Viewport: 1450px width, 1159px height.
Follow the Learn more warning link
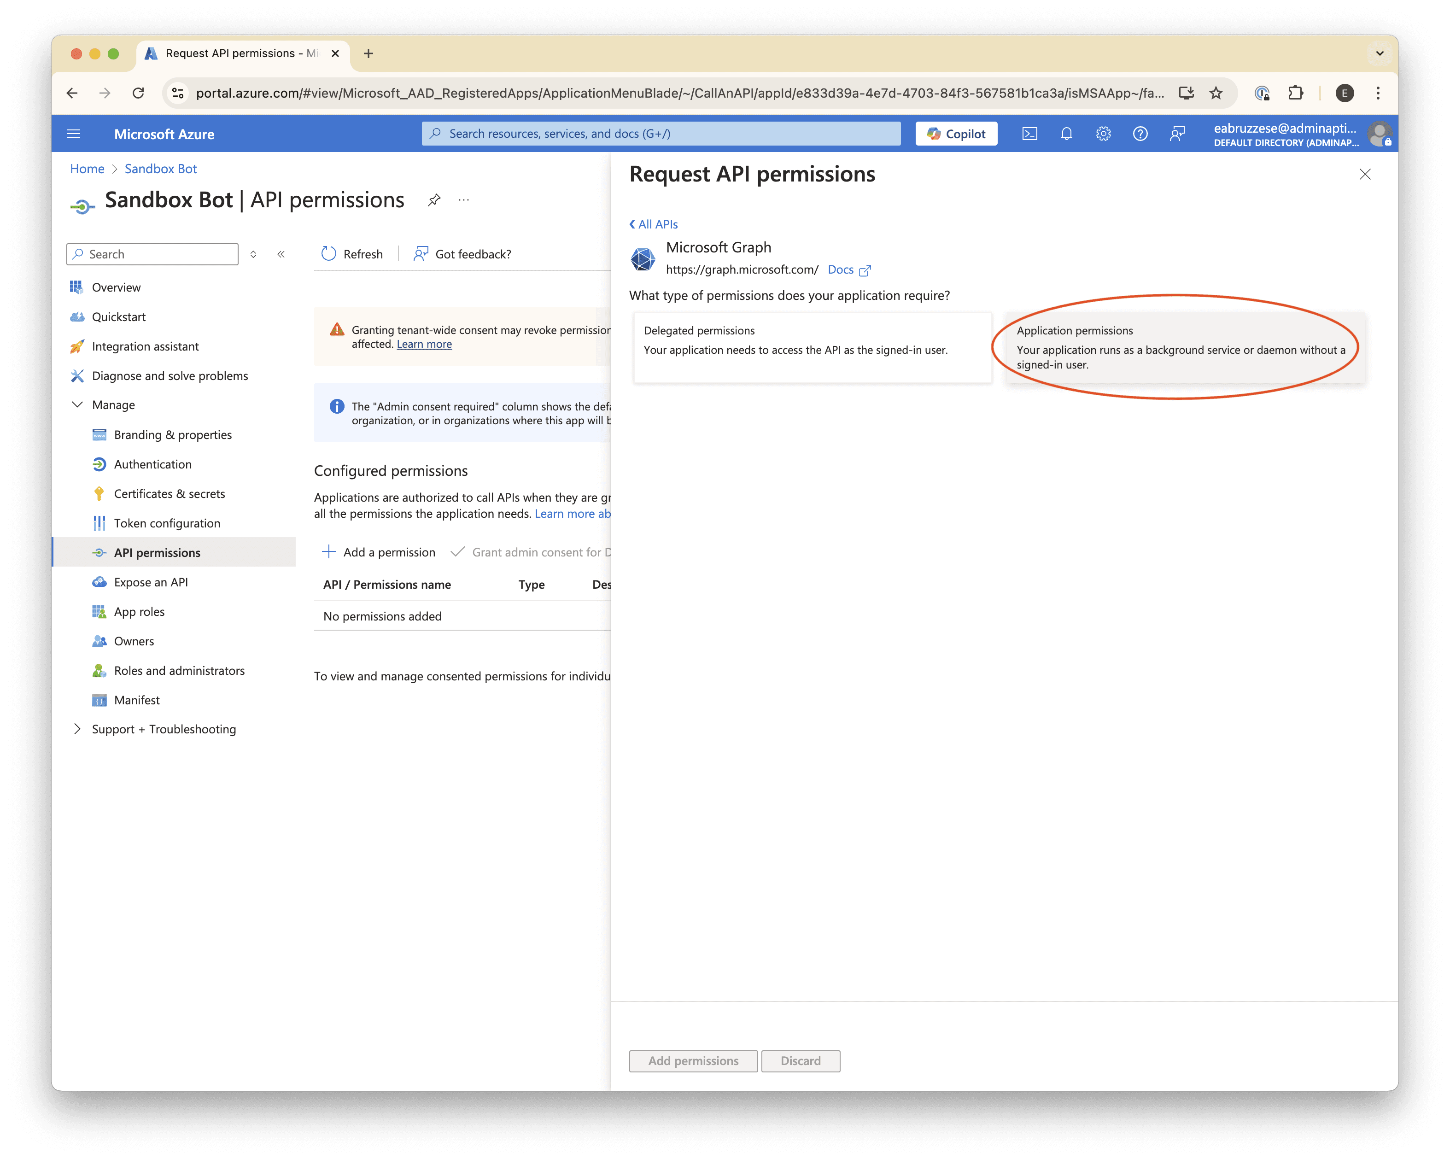coord(424,345)
